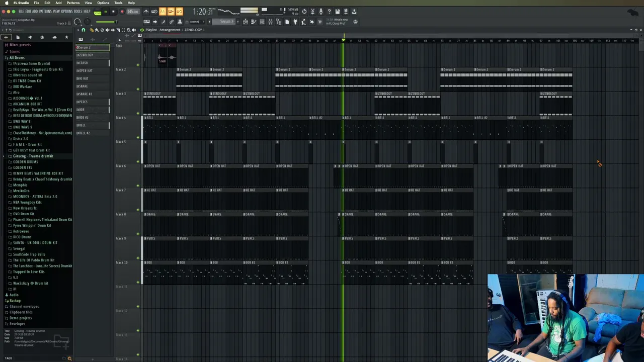Toggle the green pattern/song mode switch

(97, 12)
